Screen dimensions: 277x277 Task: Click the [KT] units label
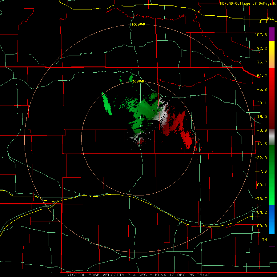(263, 21)
